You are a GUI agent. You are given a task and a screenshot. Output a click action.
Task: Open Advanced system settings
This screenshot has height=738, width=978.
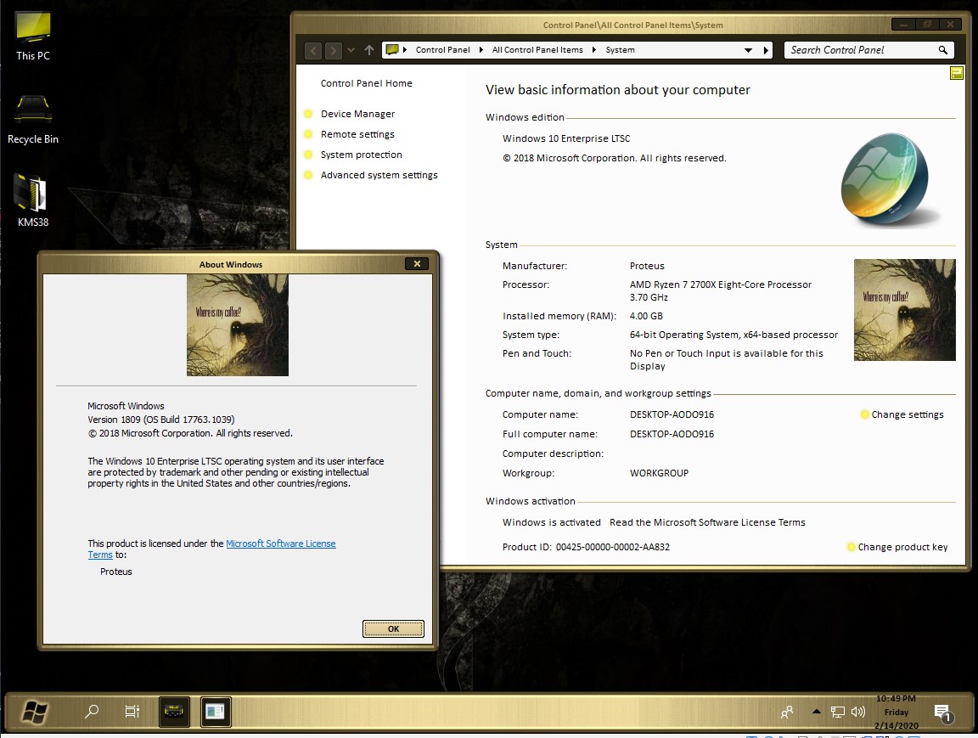tap(379, 175)
